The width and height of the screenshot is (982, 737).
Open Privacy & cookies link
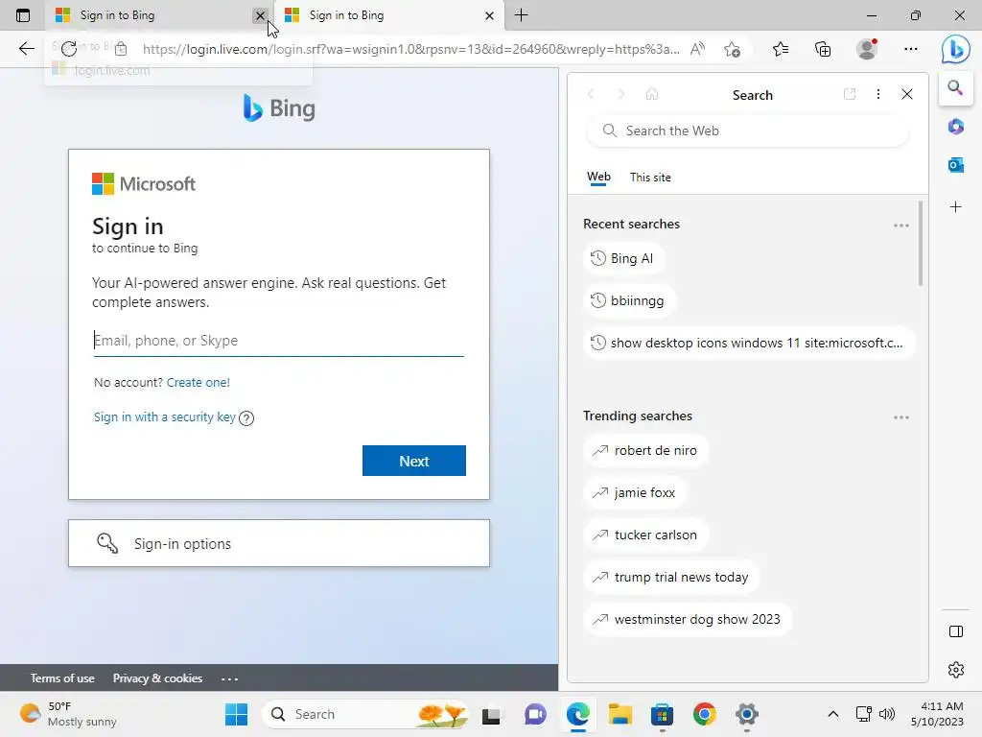157,678
